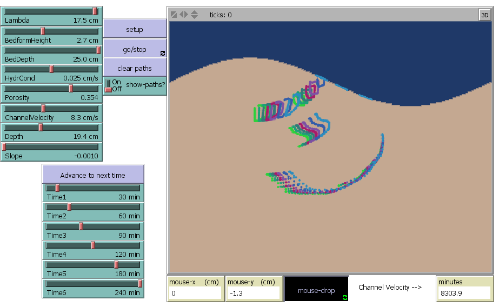499x307 pixels.
Task: Click the minutes monitor value
Action: [x=464, y=293]
